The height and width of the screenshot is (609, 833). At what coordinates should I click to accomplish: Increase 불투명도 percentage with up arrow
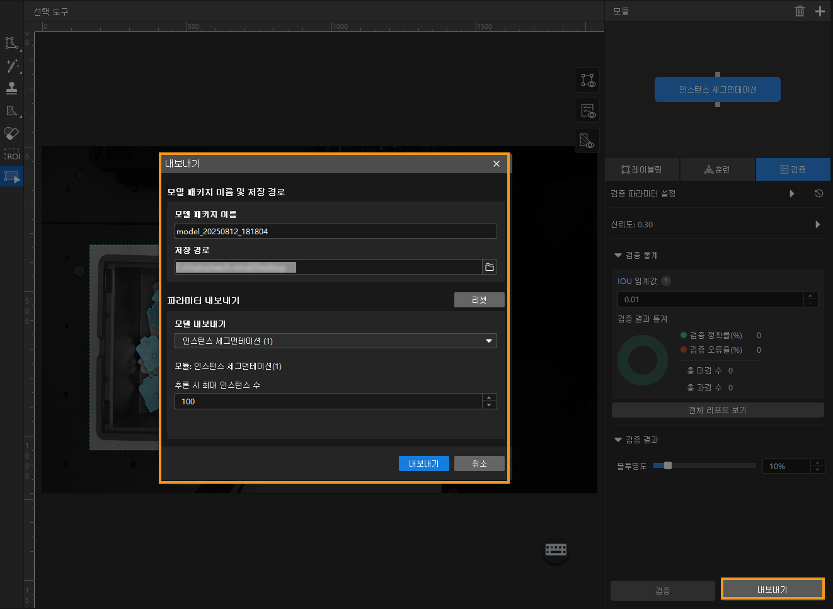click(818, 462)
